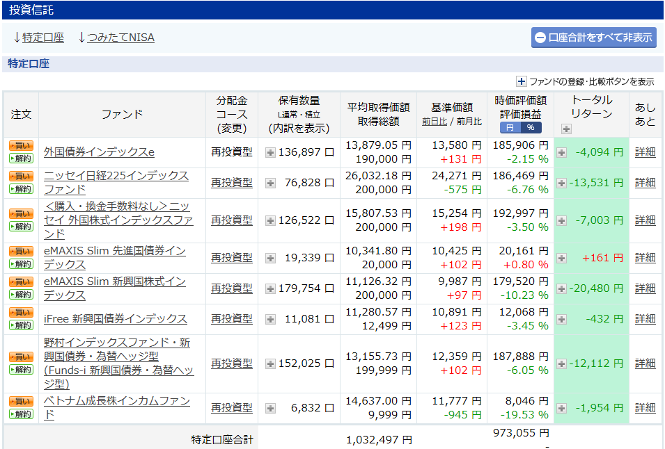This screenshot has height=449, width=665.
Task: Expand total return details for -4,094円
Action: tap(561, 153)
